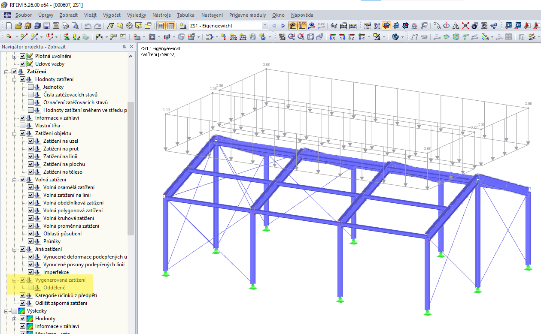Click the view in Z direction icon
541x334 pixels.
(x=351, y=37)
